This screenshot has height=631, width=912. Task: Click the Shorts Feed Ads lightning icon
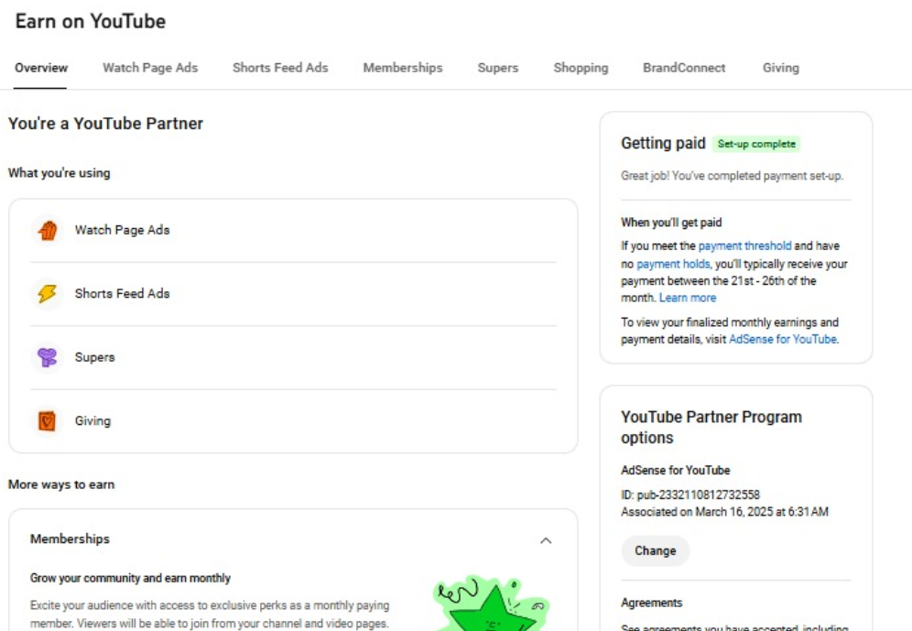(x=47, y=294)
